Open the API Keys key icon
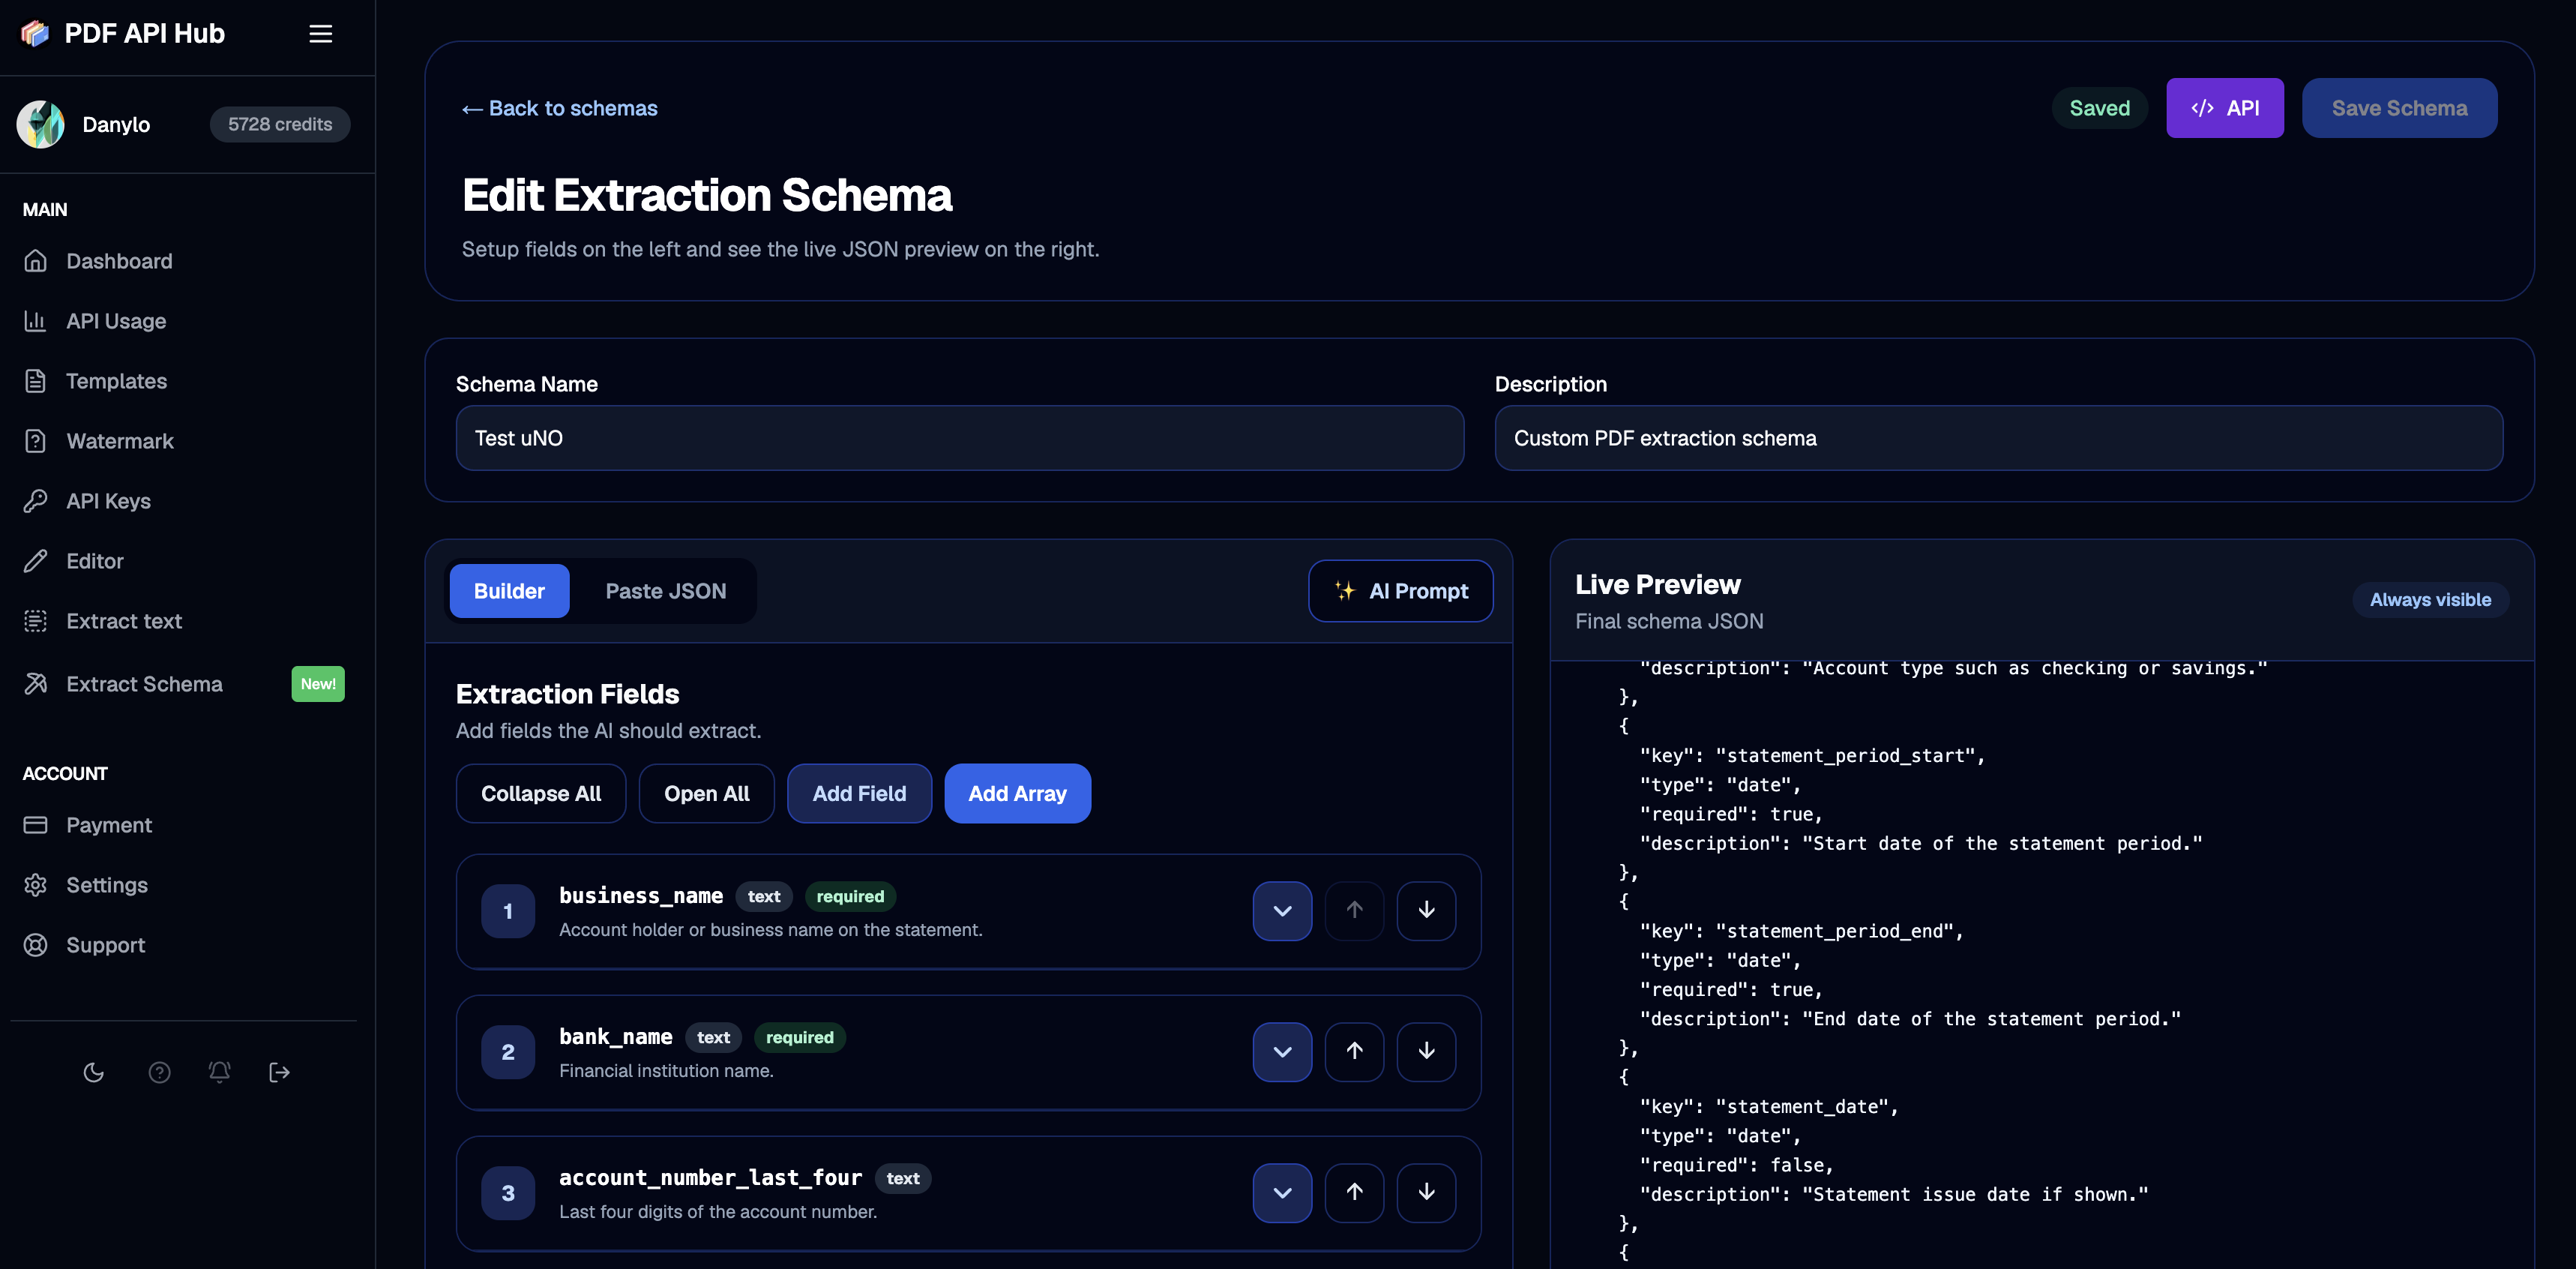This screenshot has height=1269, width=2576. coord(36,501)
